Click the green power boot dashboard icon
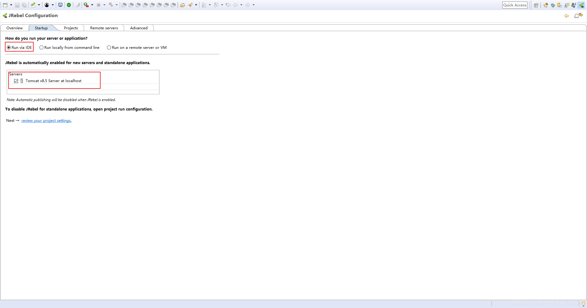587x308 pixels. coord(69,5)
